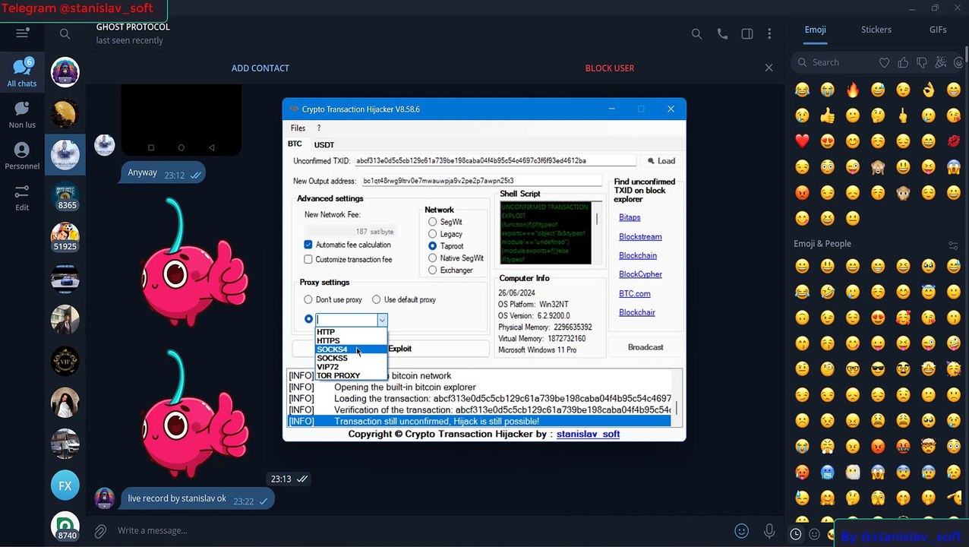Select Exchanger network option
969x547 pixels.
point(432,270)
